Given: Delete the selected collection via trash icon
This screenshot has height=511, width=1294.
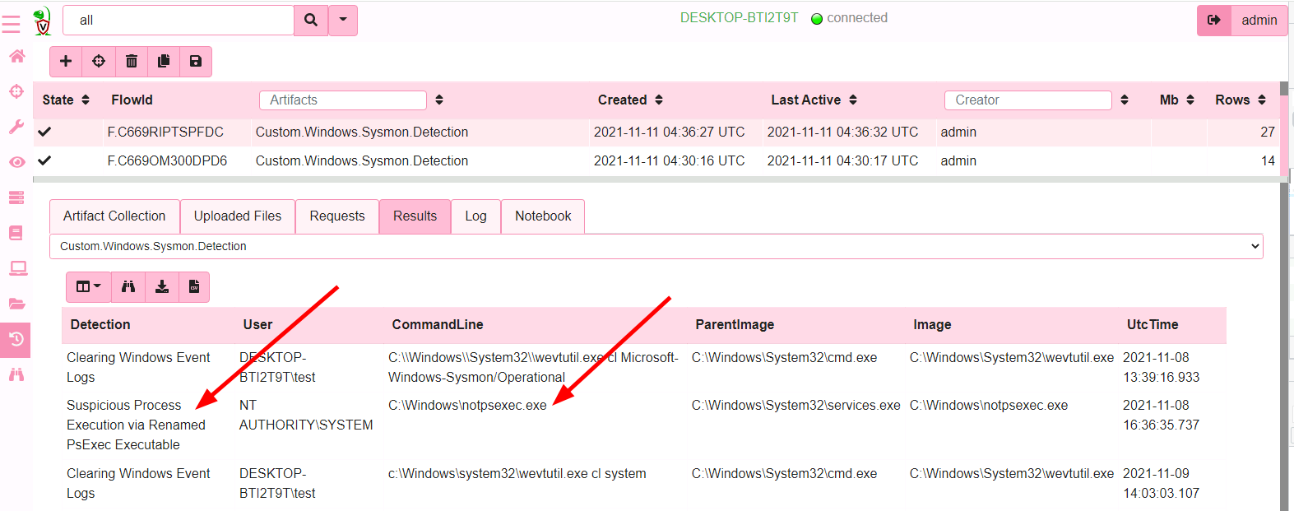Looking at the screenshot, I should click(132, 62).
